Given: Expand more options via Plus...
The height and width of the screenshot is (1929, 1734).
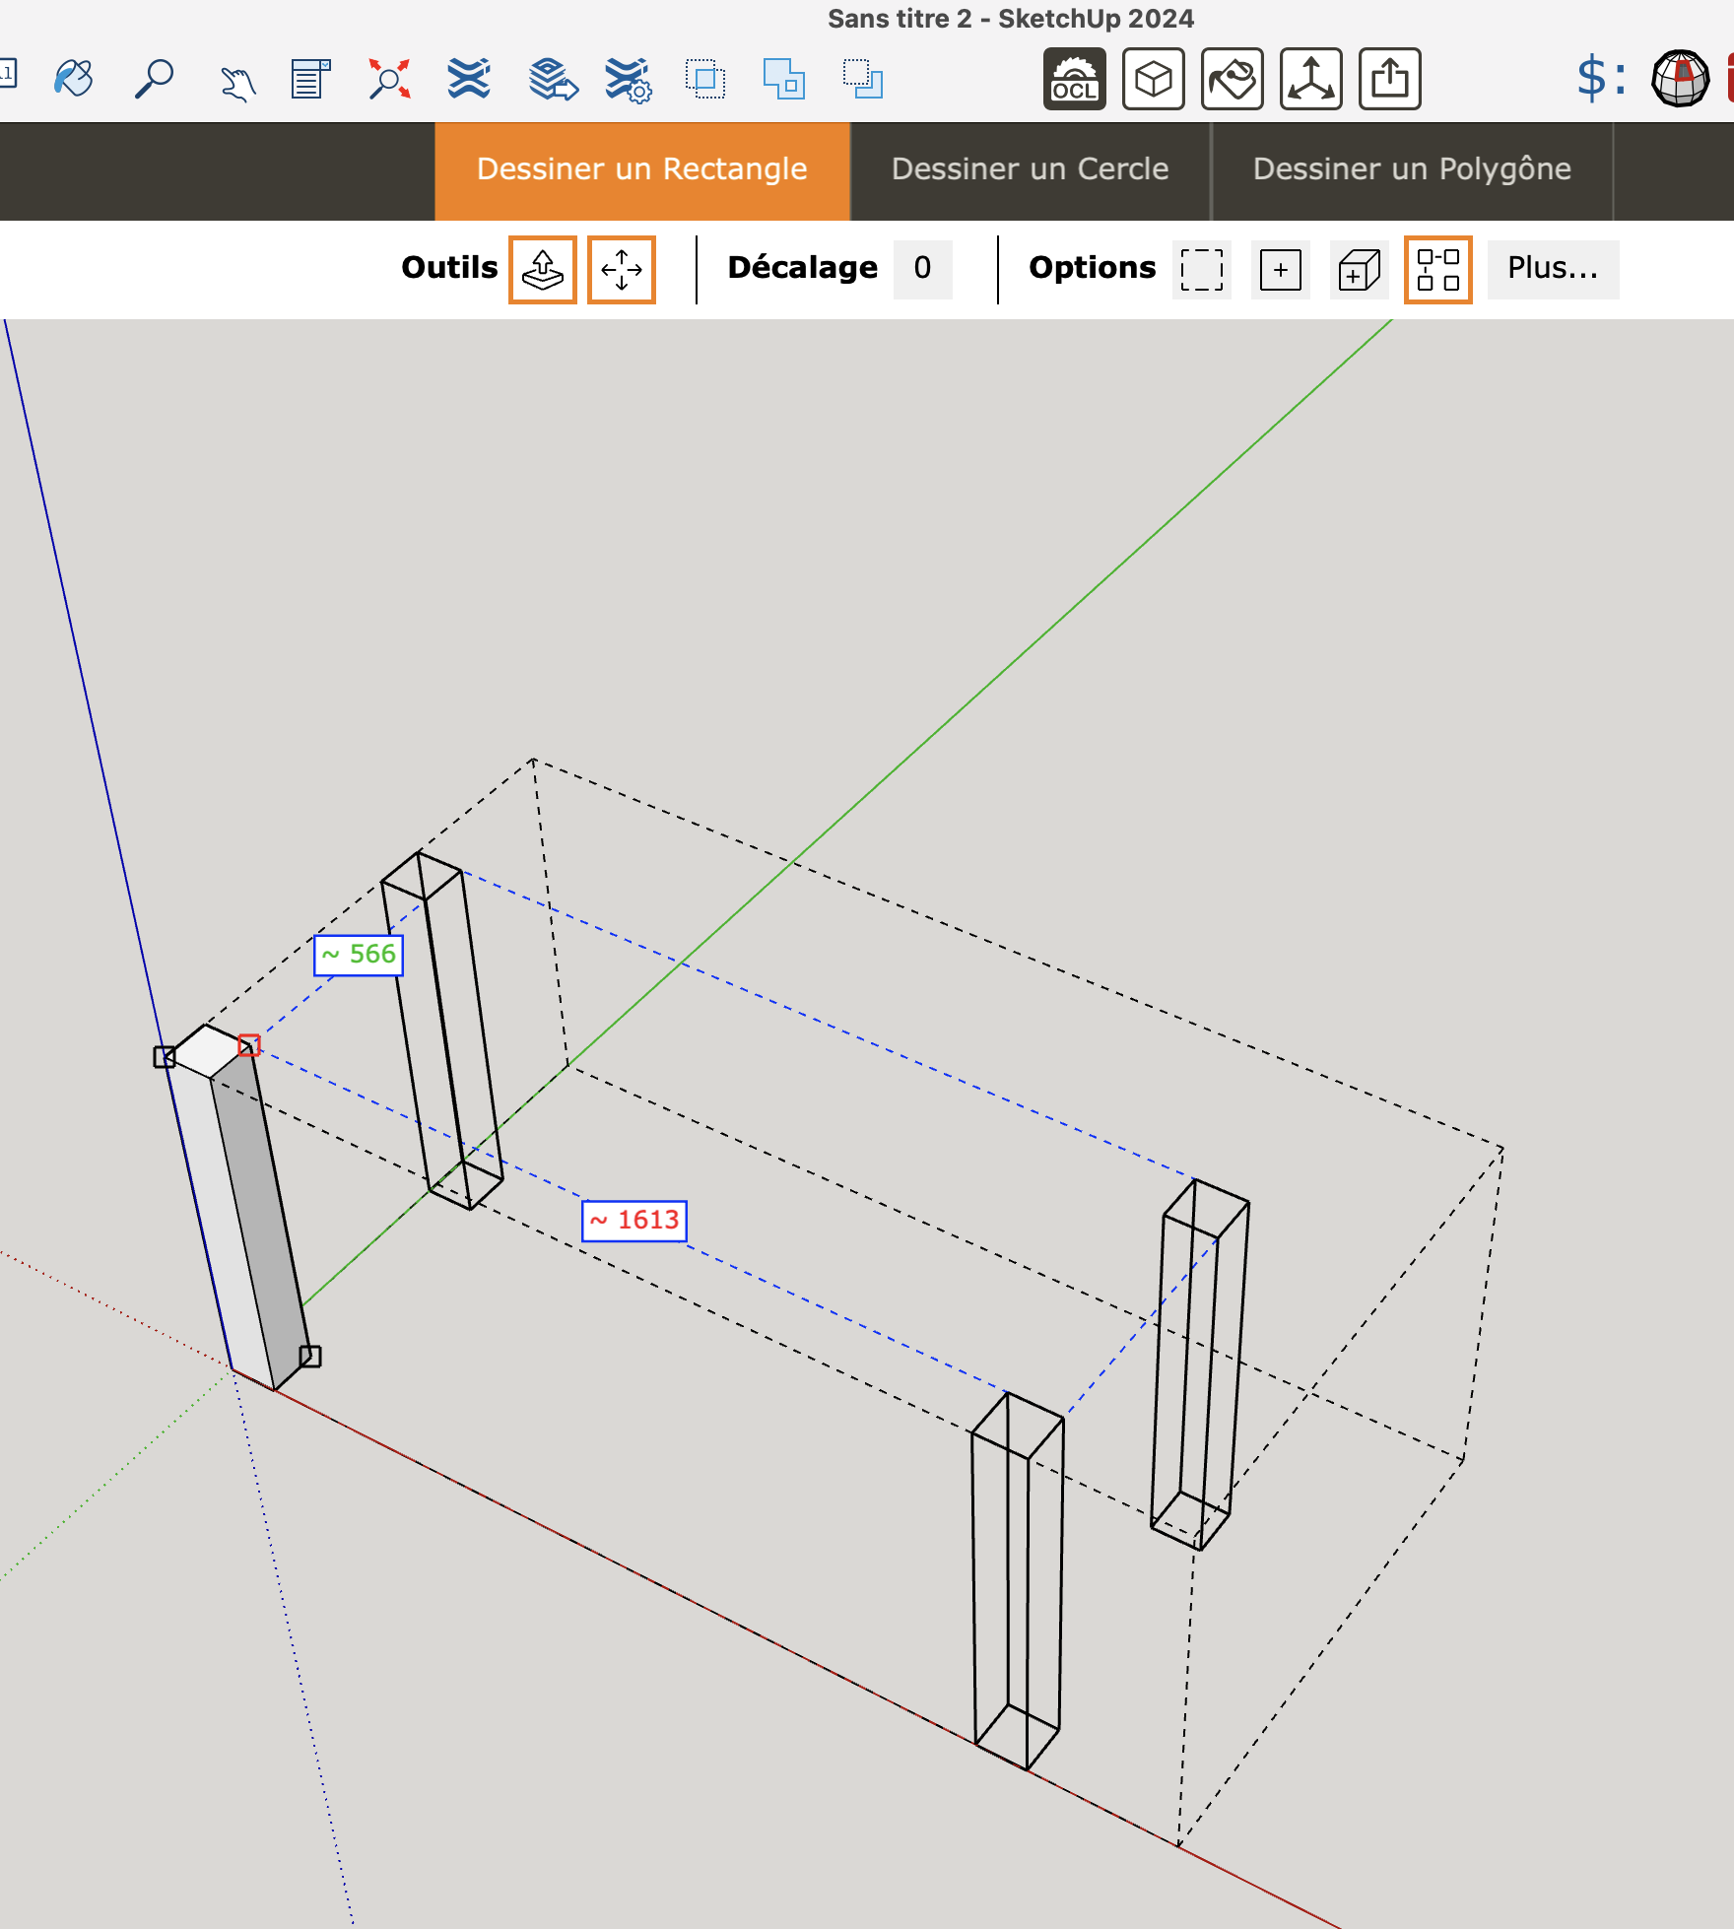Looking at the screenshot, I should click(x=1553, y=269).
